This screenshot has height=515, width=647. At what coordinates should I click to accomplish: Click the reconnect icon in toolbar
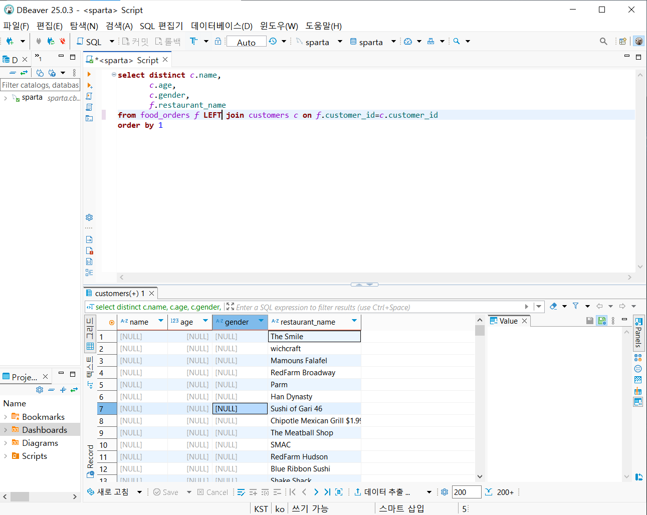click(x=51, y=42)
